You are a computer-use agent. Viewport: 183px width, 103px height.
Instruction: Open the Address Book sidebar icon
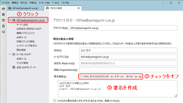pos(3,14)
